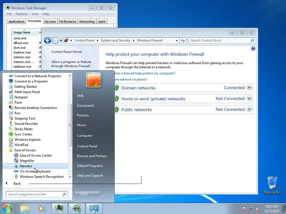This screenshot has height=214, width=286.
Task: Open Math Input Panel
Action: click(27, 92)
